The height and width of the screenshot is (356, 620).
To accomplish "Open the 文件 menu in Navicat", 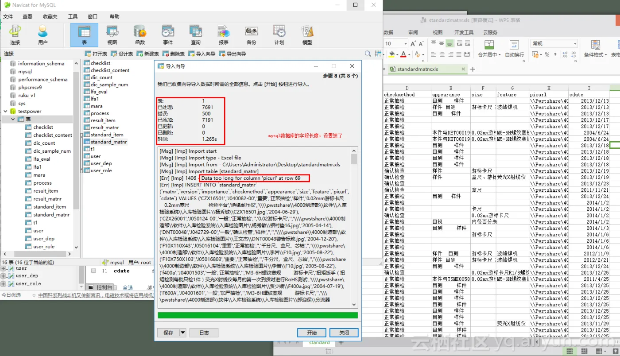I will [x=8, y=16].
